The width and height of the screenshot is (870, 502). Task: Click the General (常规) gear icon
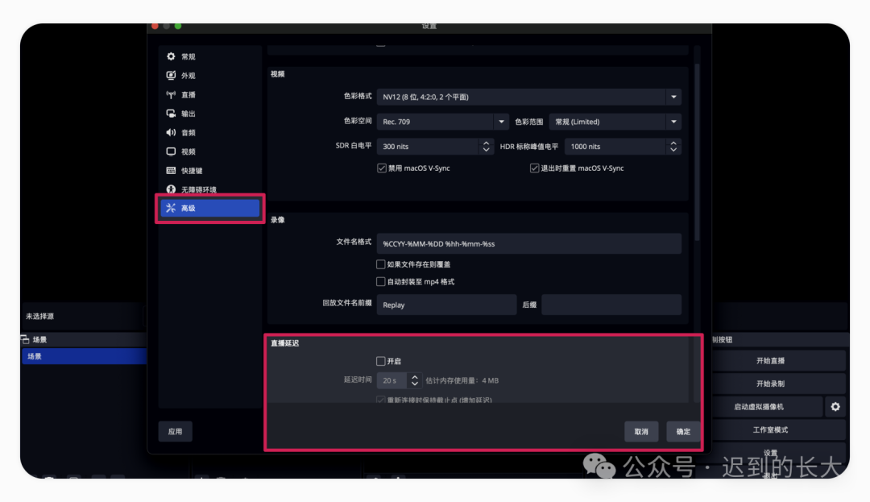171,56
